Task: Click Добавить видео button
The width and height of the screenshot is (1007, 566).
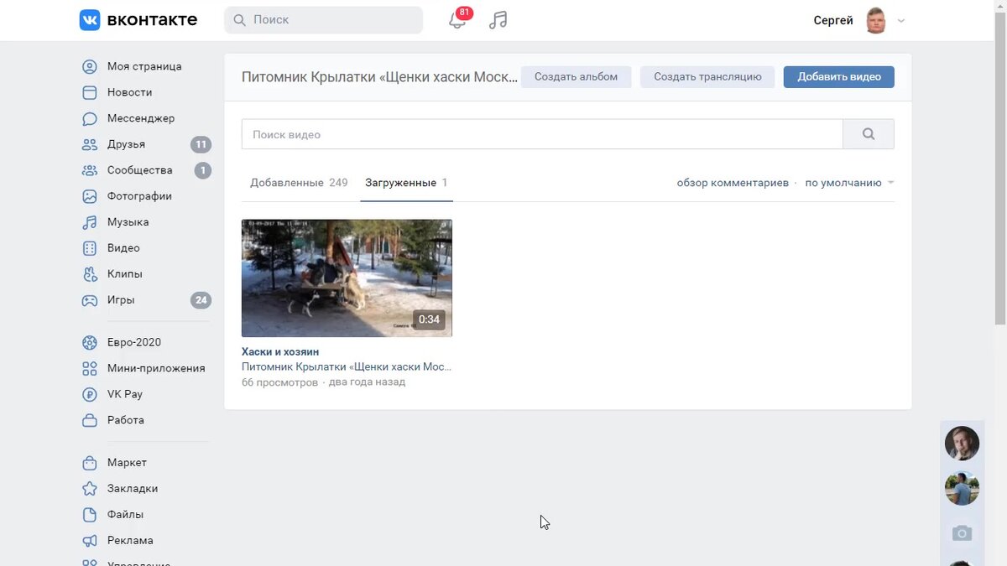Action: [839, 77]
